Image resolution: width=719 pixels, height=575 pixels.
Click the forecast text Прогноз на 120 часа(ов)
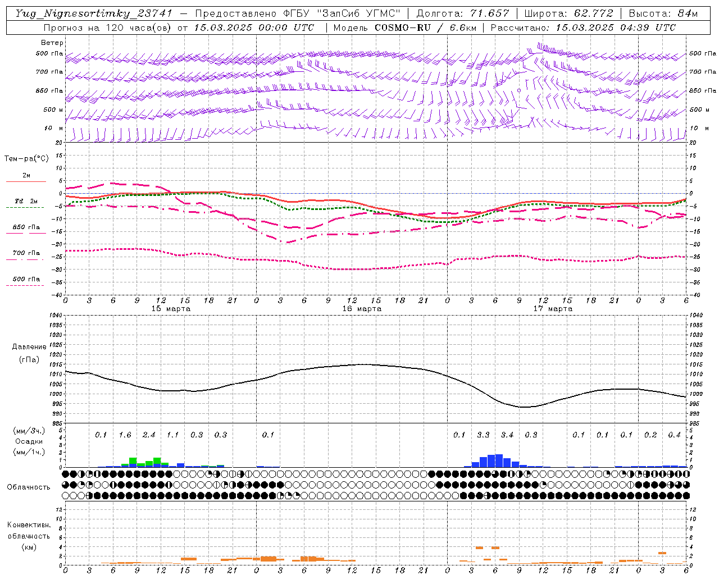(107, 28)
